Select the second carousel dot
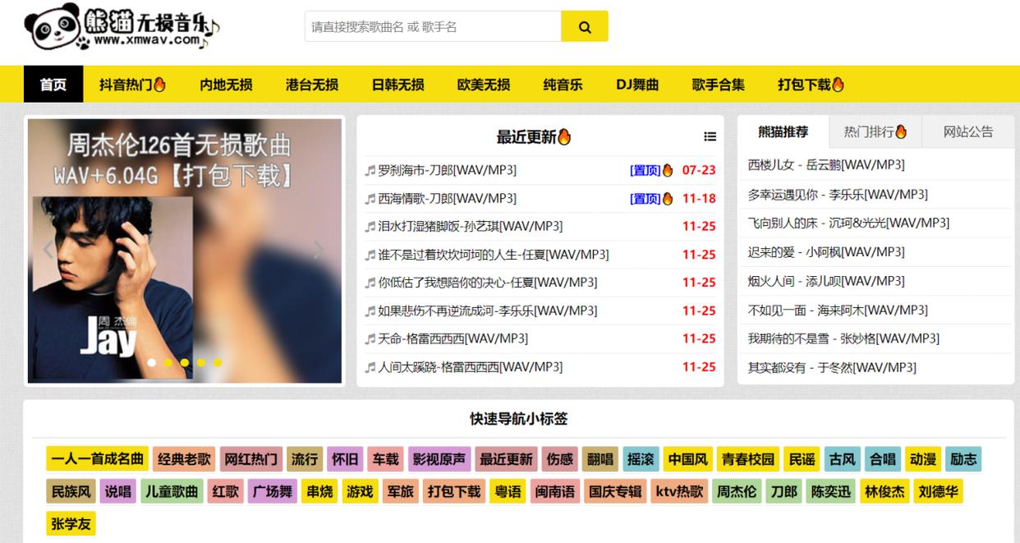 click(x=168, y=362)
